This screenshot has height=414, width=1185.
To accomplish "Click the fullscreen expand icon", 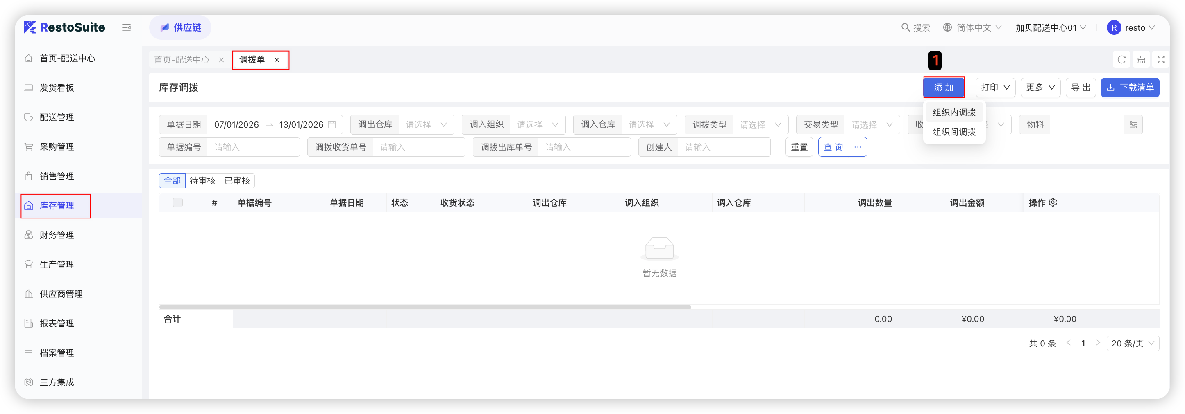I will (x=1160, y=60).
